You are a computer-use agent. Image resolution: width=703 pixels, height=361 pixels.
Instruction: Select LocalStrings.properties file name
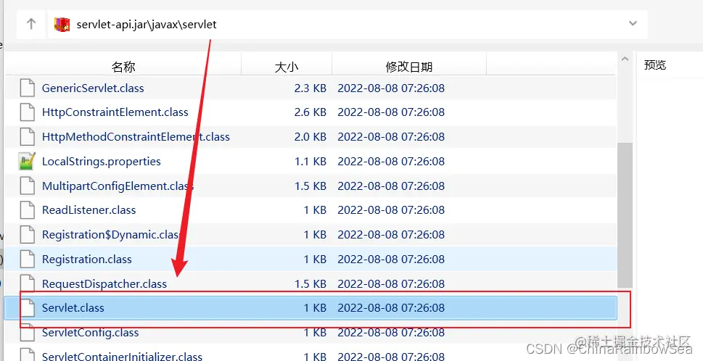(102, 161)
